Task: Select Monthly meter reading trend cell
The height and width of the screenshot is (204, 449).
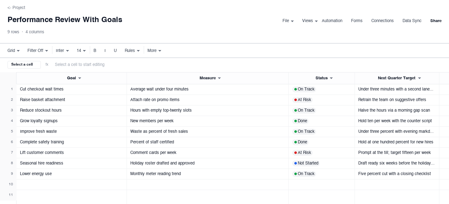Action: [x=208, y=174]
